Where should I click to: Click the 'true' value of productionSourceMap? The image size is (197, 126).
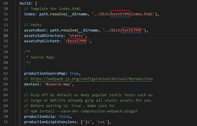pyautogui.click(x=74, y=73)
